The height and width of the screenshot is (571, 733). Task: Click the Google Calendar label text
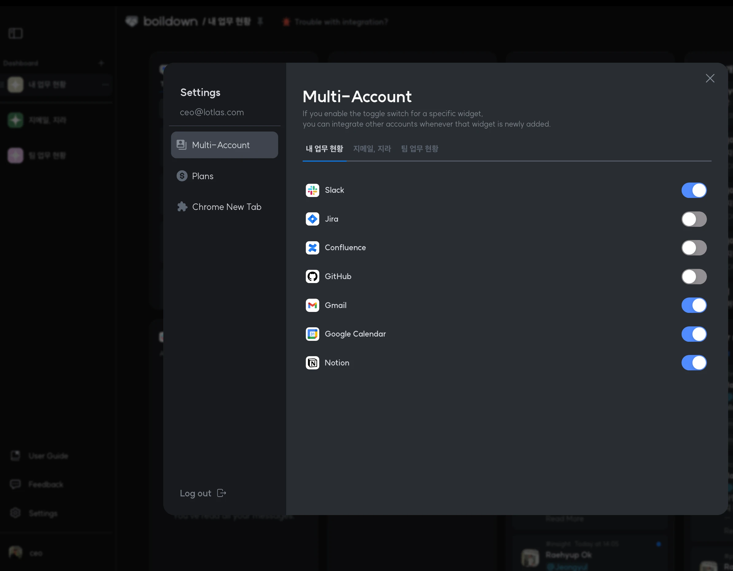pyautogui.click(x=355, y=334)
